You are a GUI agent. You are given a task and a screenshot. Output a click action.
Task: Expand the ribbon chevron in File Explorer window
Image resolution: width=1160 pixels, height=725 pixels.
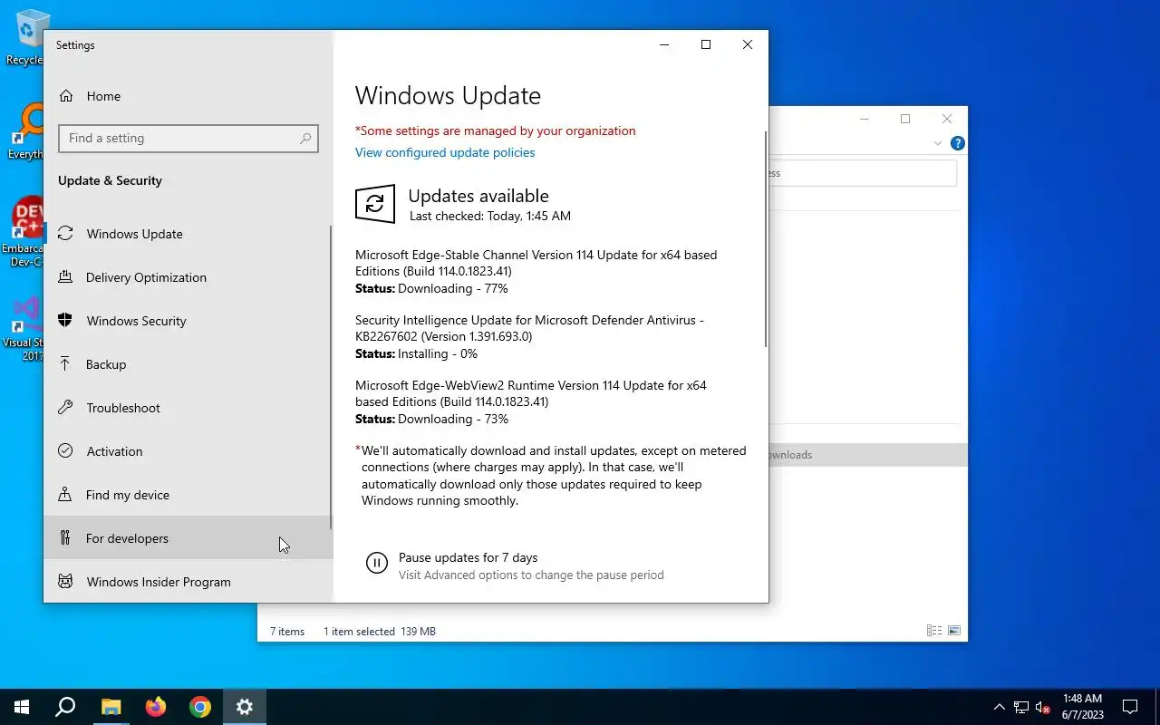coord(938,143)
